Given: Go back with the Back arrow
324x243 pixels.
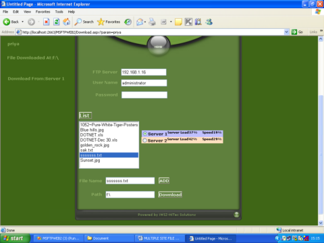Looking at the screenshot, I should click(11, 22).
